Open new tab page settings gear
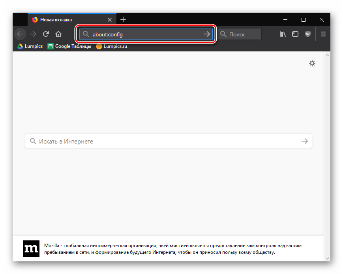 point(312,63)
